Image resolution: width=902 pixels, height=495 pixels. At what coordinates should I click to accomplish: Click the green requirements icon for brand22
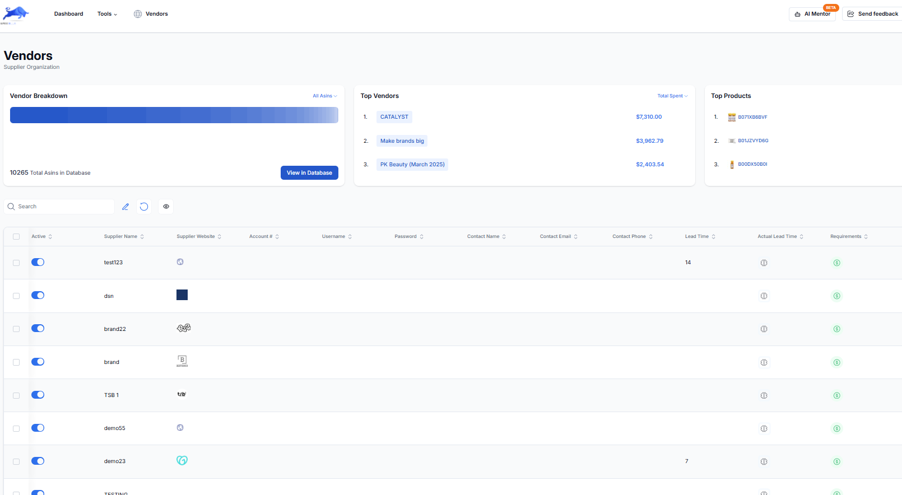836,329
